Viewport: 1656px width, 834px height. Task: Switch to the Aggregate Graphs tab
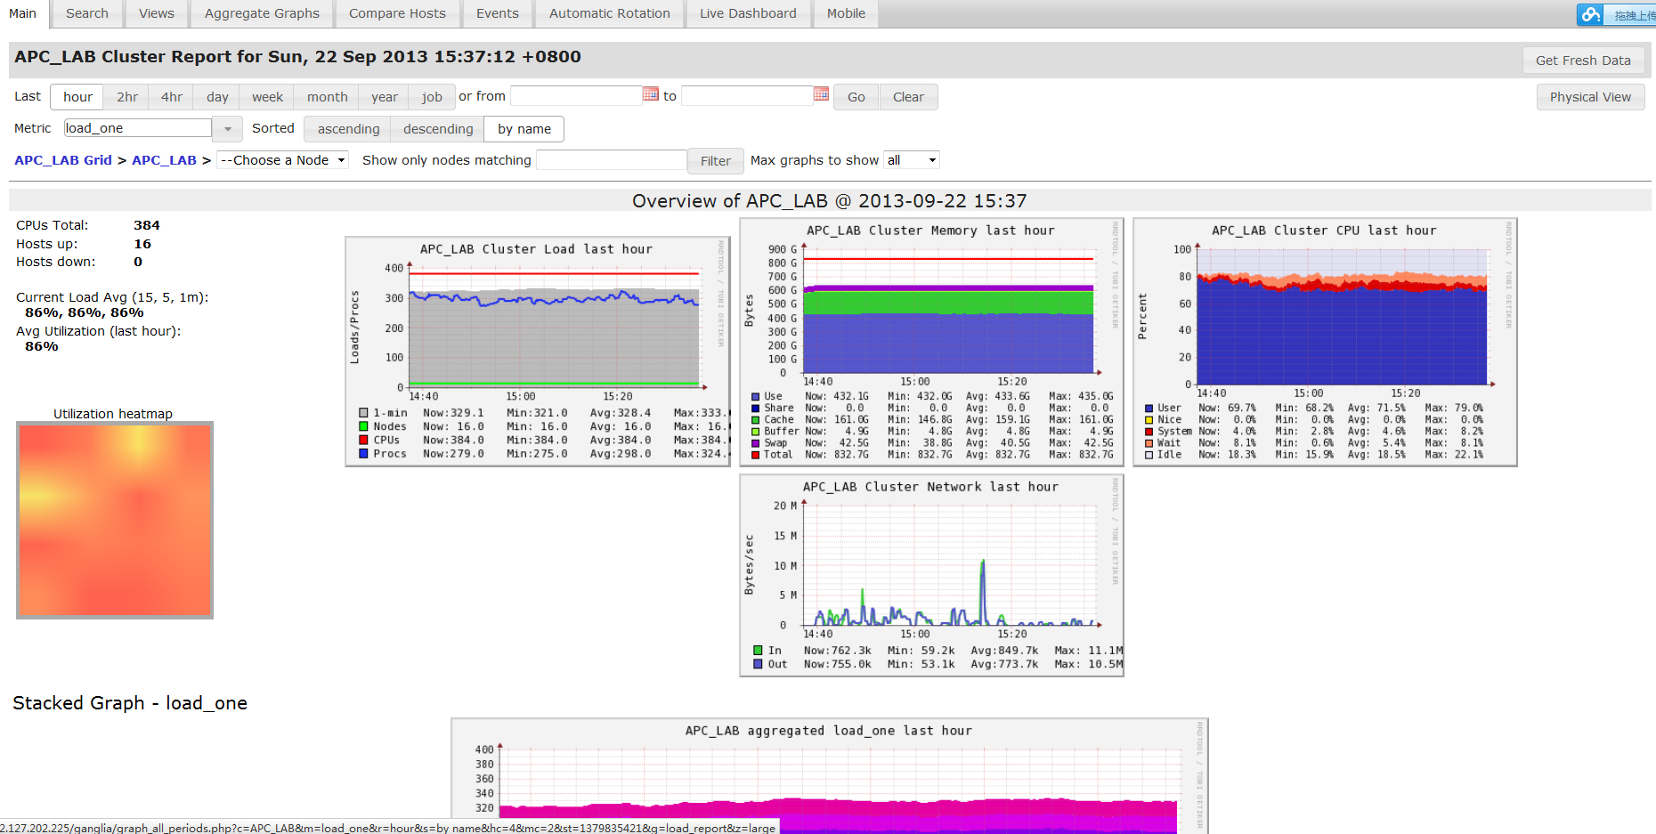(x=262, y=13)
